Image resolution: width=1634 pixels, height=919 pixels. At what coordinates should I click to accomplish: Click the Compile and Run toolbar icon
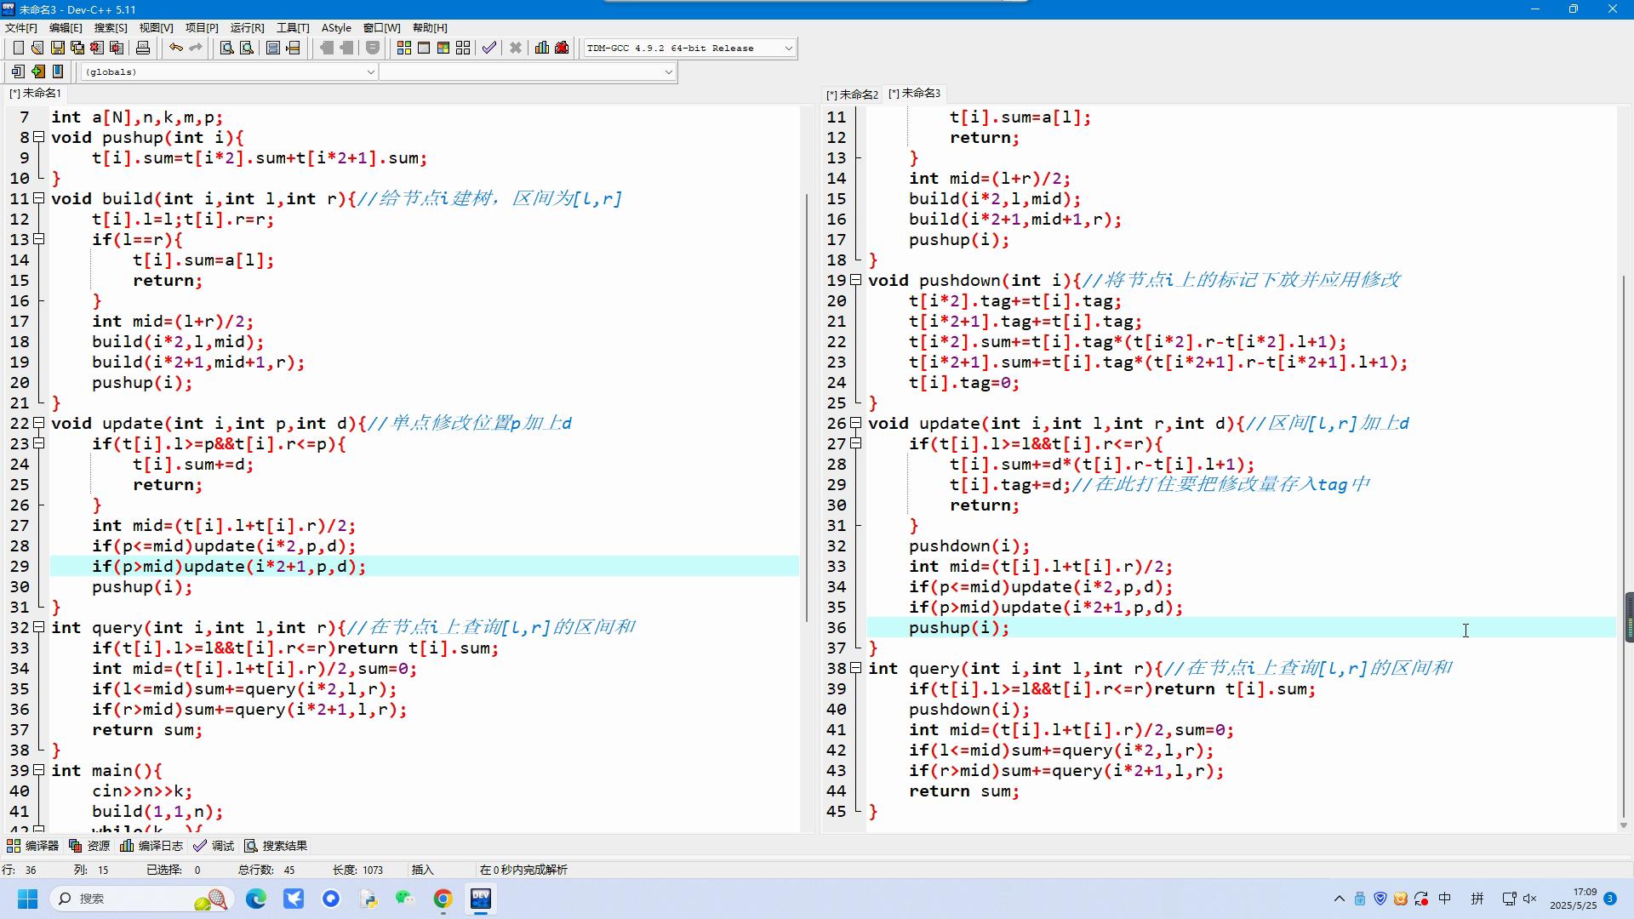[x=443, y=49]
